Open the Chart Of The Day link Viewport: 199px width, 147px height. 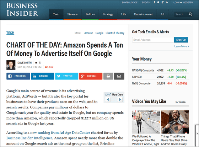pyautogui.click(x=115, y=33)
